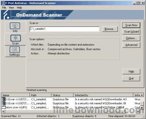Open the Advanced settings button
Viewport: 146px width, 119px height.
(131, 45)
